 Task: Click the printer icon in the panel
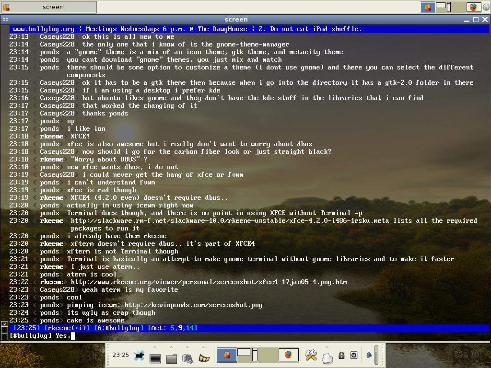[327, 358]
